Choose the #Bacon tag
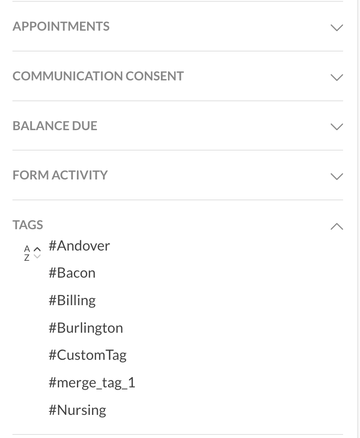Screen dimensions: 360x438 pyautogui.click(x=72, y=273)
